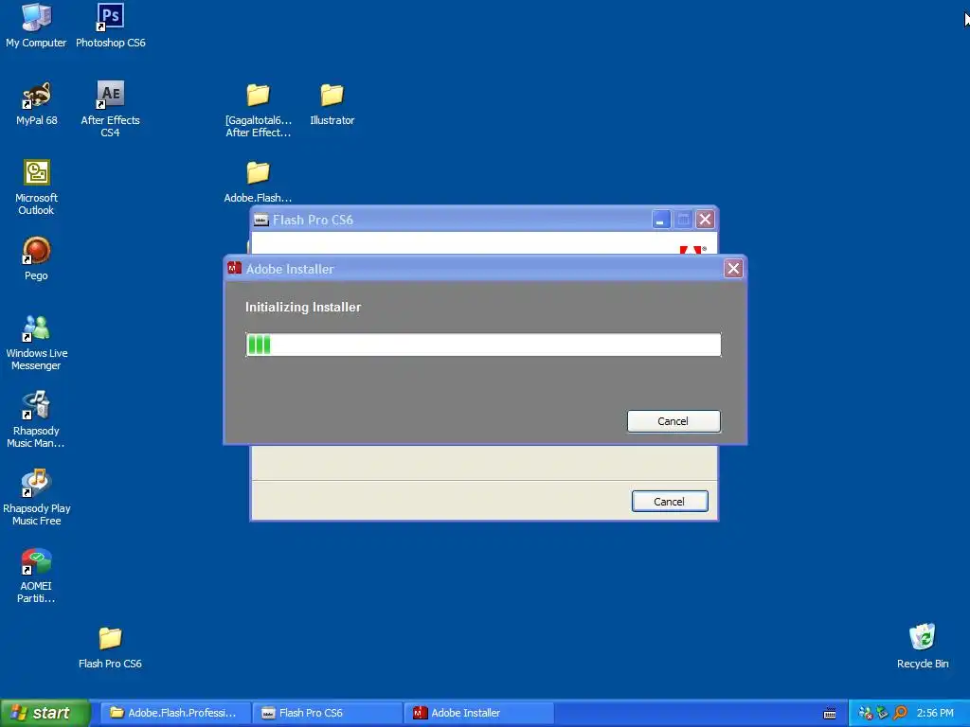
Task: Click the Flash Pro CS6 title bar icon
Action: tap(261, 220)
